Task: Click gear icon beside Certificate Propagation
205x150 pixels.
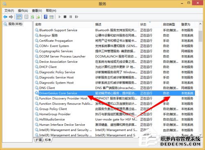Action: pos(36,41)
